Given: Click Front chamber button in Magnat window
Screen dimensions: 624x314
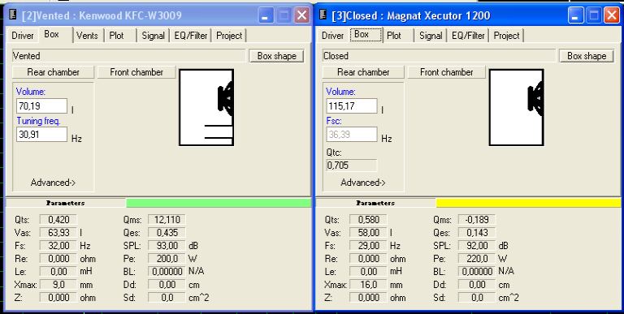Looking at the screenshot, I should click(x=447, y=72).
